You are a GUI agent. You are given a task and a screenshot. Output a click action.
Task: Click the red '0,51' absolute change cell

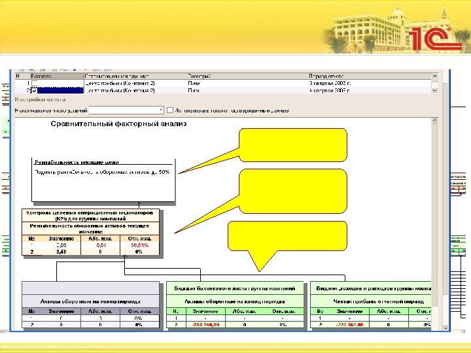[x=101, y=245]
